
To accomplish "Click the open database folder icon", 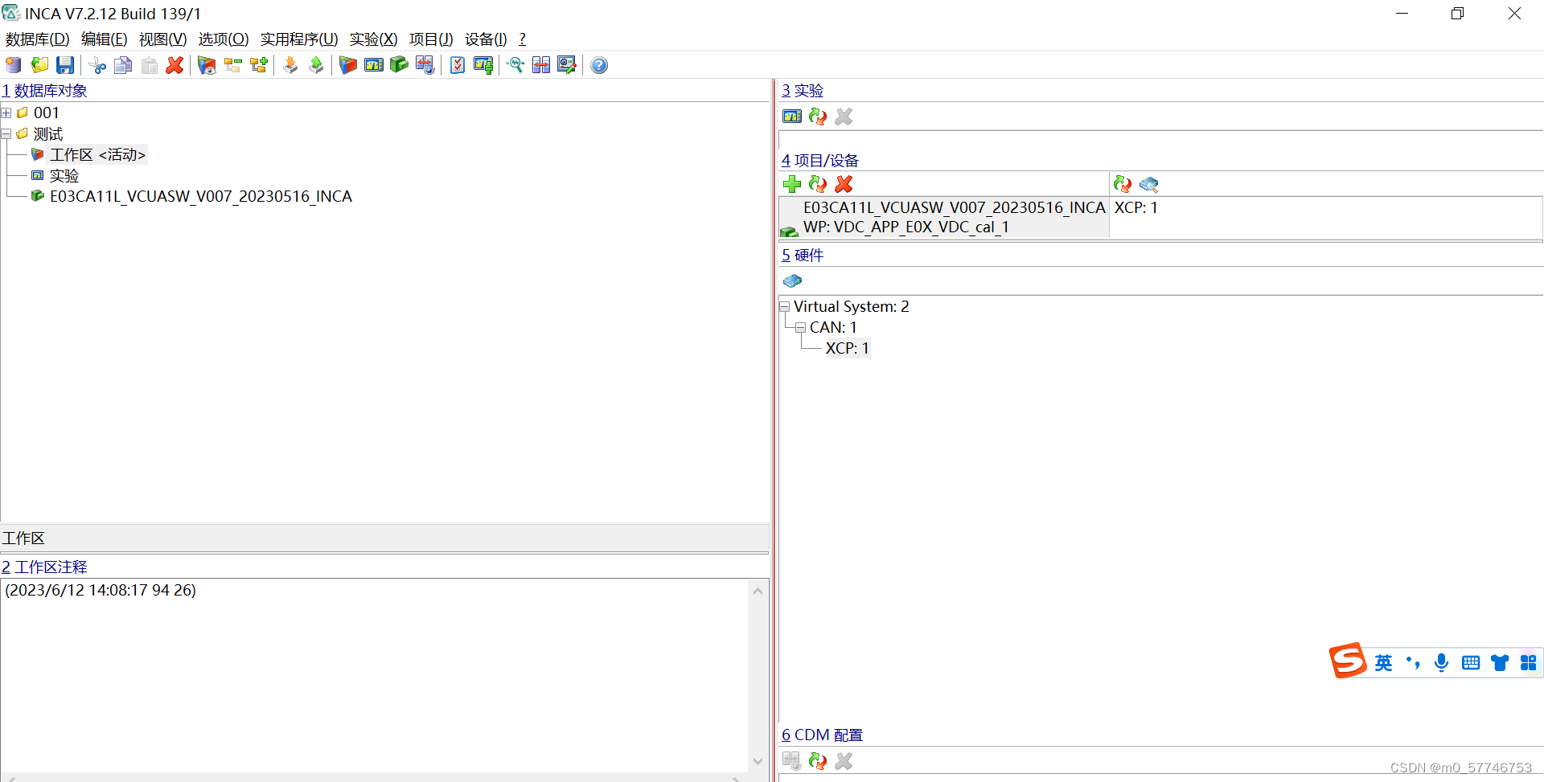I will [x=39, y=65].
